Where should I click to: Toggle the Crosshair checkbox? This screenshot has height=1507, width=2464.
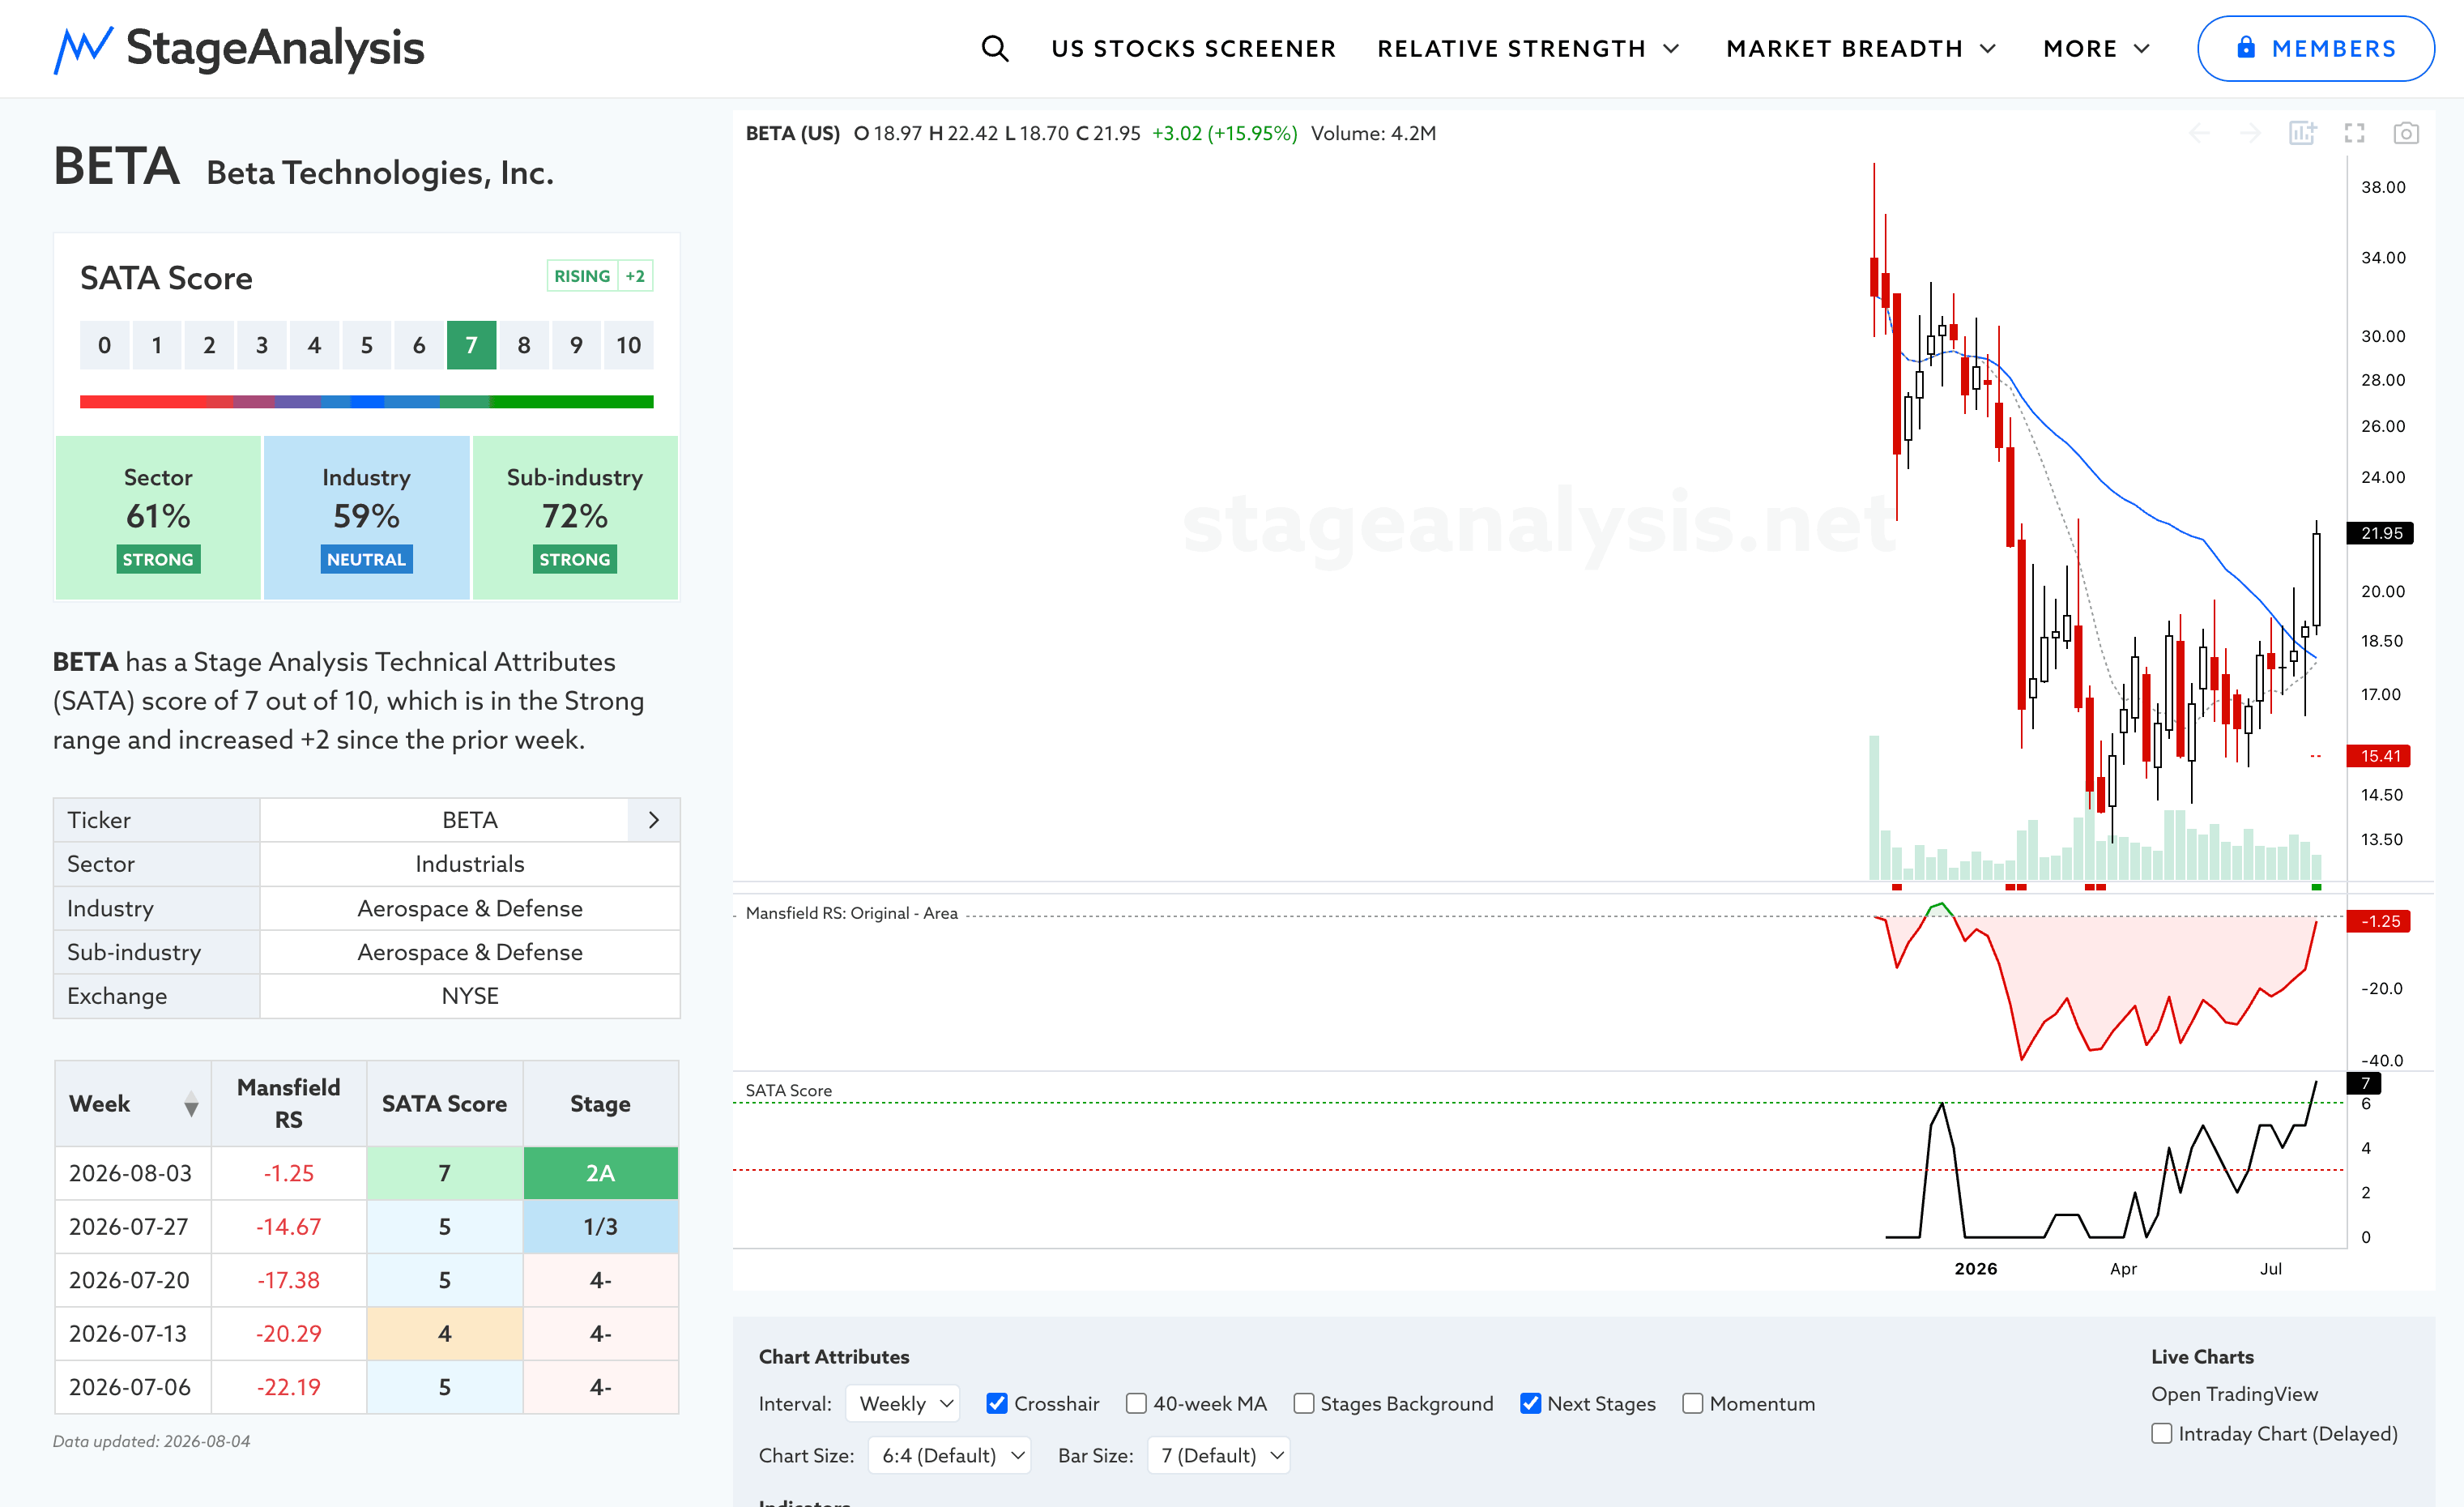coord(997,1403)
